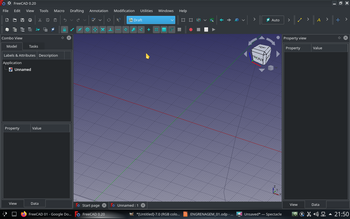
Task: Navigate back in view history
Action: 221,20
